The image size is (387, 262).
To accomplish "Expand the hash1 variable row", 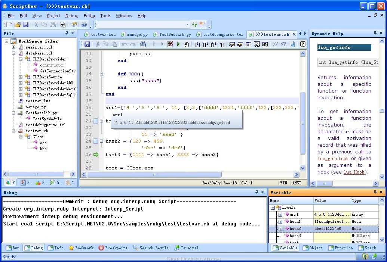I will [280, 222].
